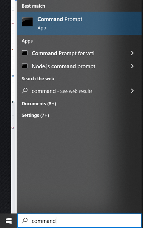Click the Node.js command prompt icon

pos(25,66)
